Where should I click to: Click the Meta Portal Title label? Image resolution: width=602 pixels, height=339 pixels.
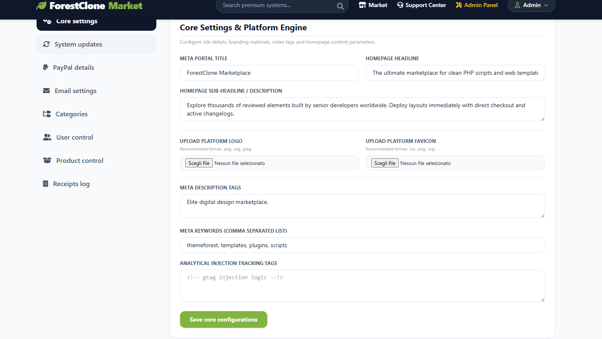point(204,59)
